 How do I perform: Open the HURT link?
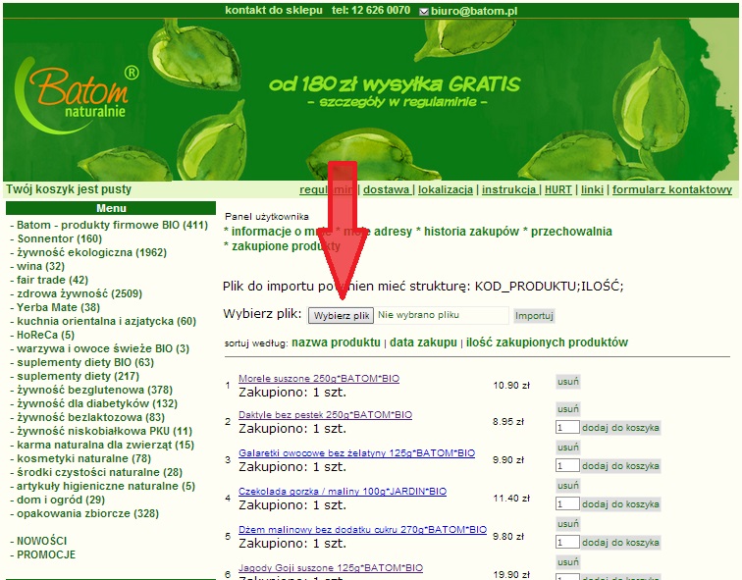tap(557, 189)
